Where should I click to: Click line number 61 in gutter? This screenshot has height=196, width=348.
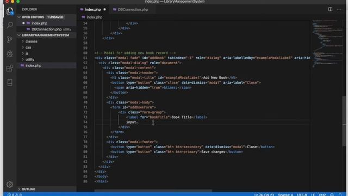tap(85, 58)
